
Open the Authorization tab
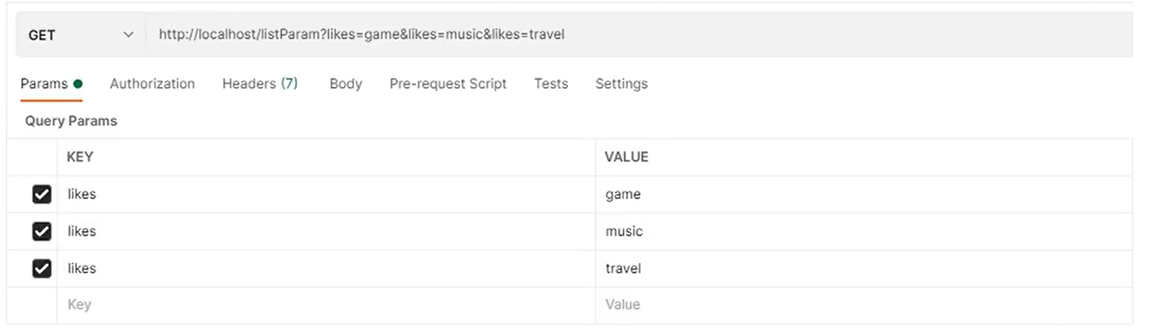(152, 84)
